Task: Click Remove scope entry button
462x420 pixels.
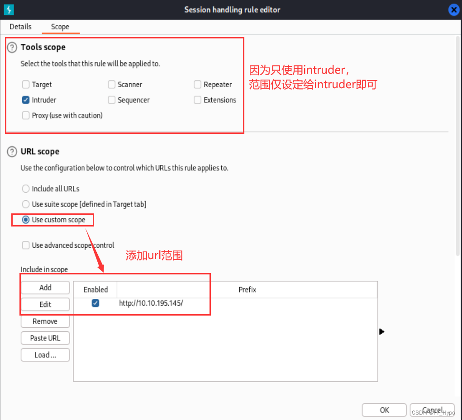Action: pyautogui.click(x=45, y=321)
